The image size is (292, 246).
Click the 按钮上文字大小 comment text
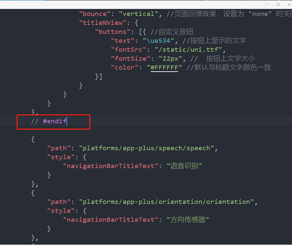point(237,58)
